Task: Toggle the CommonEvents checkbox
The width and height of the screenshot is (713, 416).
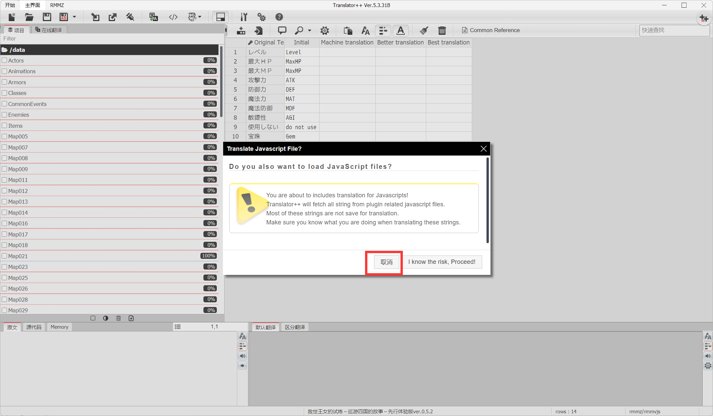Action: 5,104
